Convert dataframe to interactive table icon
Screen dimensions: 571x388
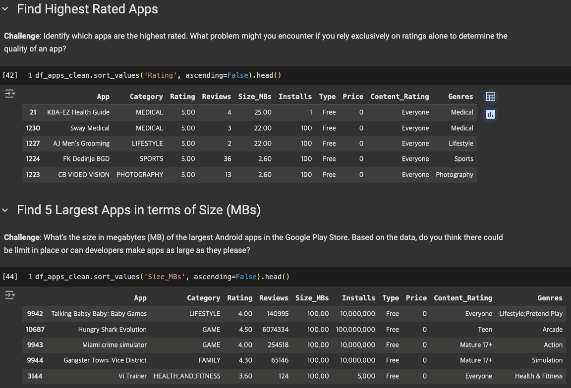[491, 97]
